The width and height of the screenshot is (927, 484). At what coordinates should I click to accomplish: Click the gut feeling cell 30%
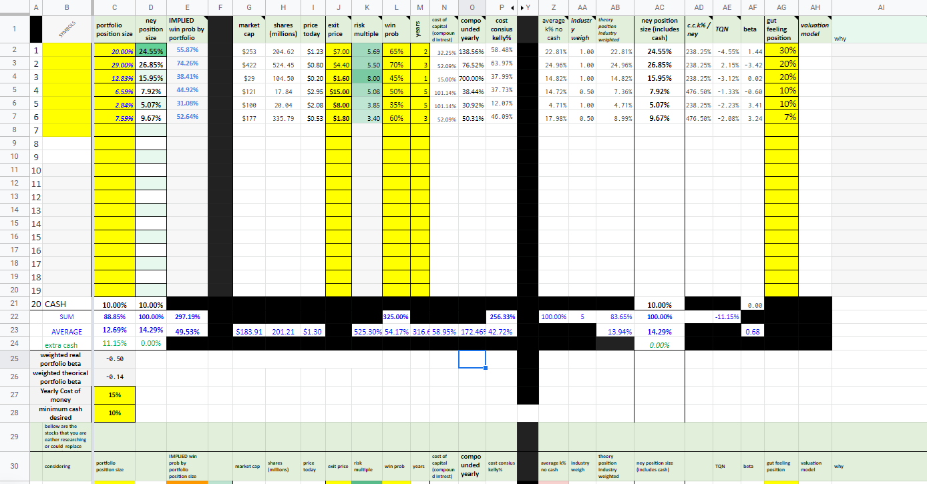click(781, 51)
